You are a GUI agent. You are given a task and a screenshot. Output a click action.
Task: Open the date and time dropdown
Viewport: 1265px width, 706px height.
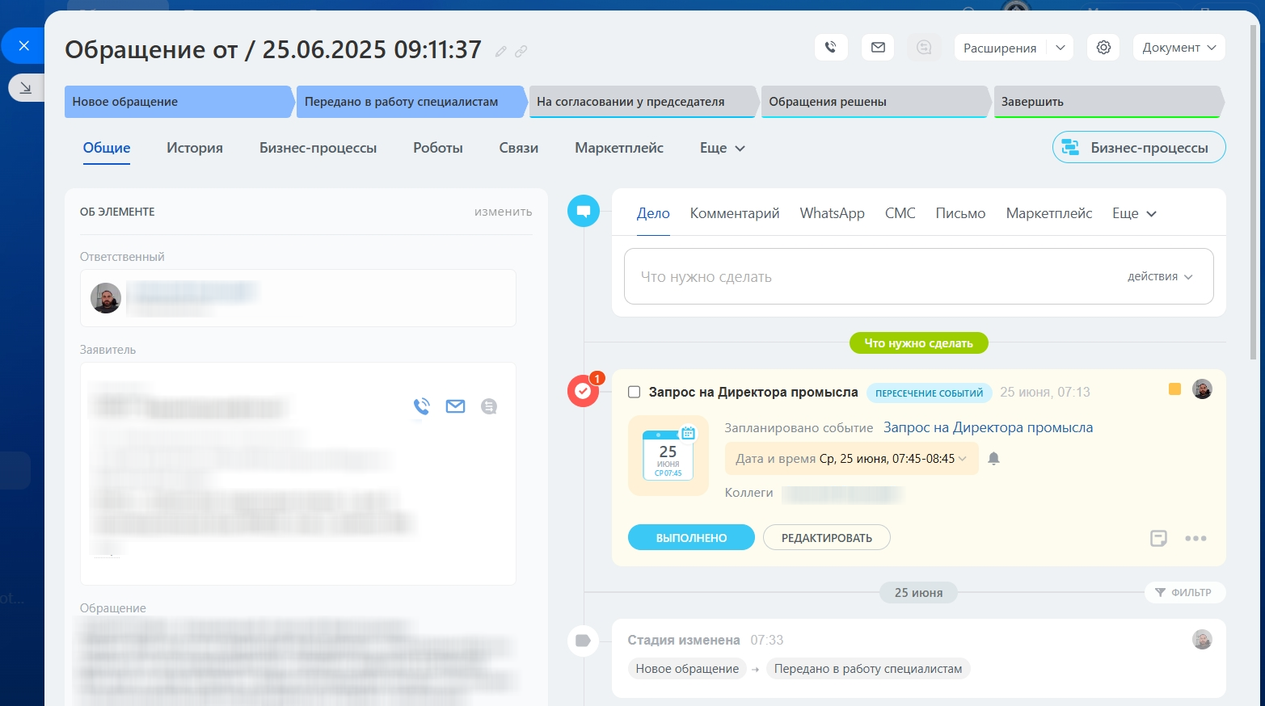pos(851,458)
